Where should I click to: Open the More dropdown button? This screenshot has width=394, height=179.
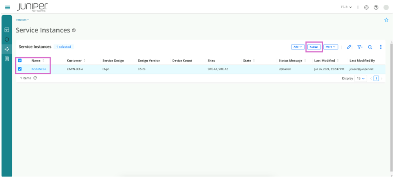pos(330,47)
